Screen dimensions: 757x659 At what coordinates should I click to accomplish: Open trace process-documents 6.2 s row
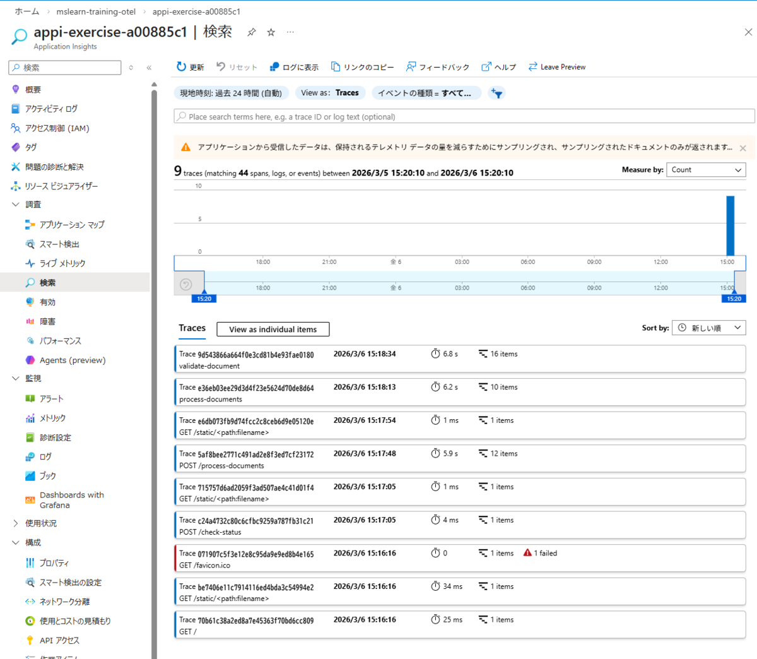pyautogui.click(x=460, y=393)
